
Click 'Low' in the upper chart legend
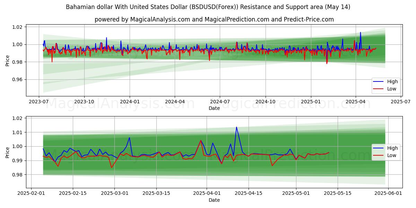(x=392, y=89)
